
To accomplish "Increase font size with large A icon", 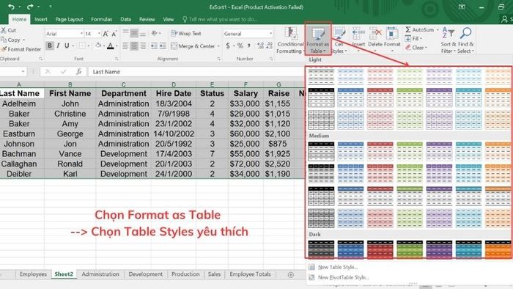I will (106, 34).
